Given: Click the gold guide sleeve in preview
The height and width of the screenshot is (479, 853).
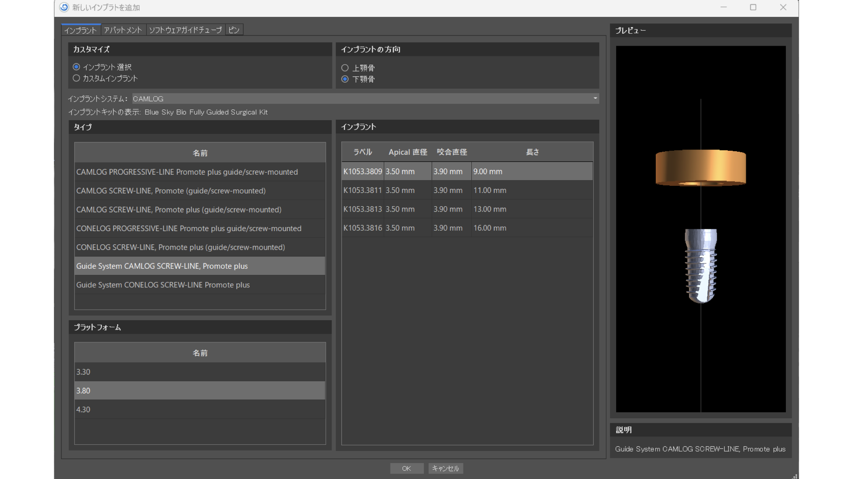Looking at the screenshot, I should coord(701,167).
